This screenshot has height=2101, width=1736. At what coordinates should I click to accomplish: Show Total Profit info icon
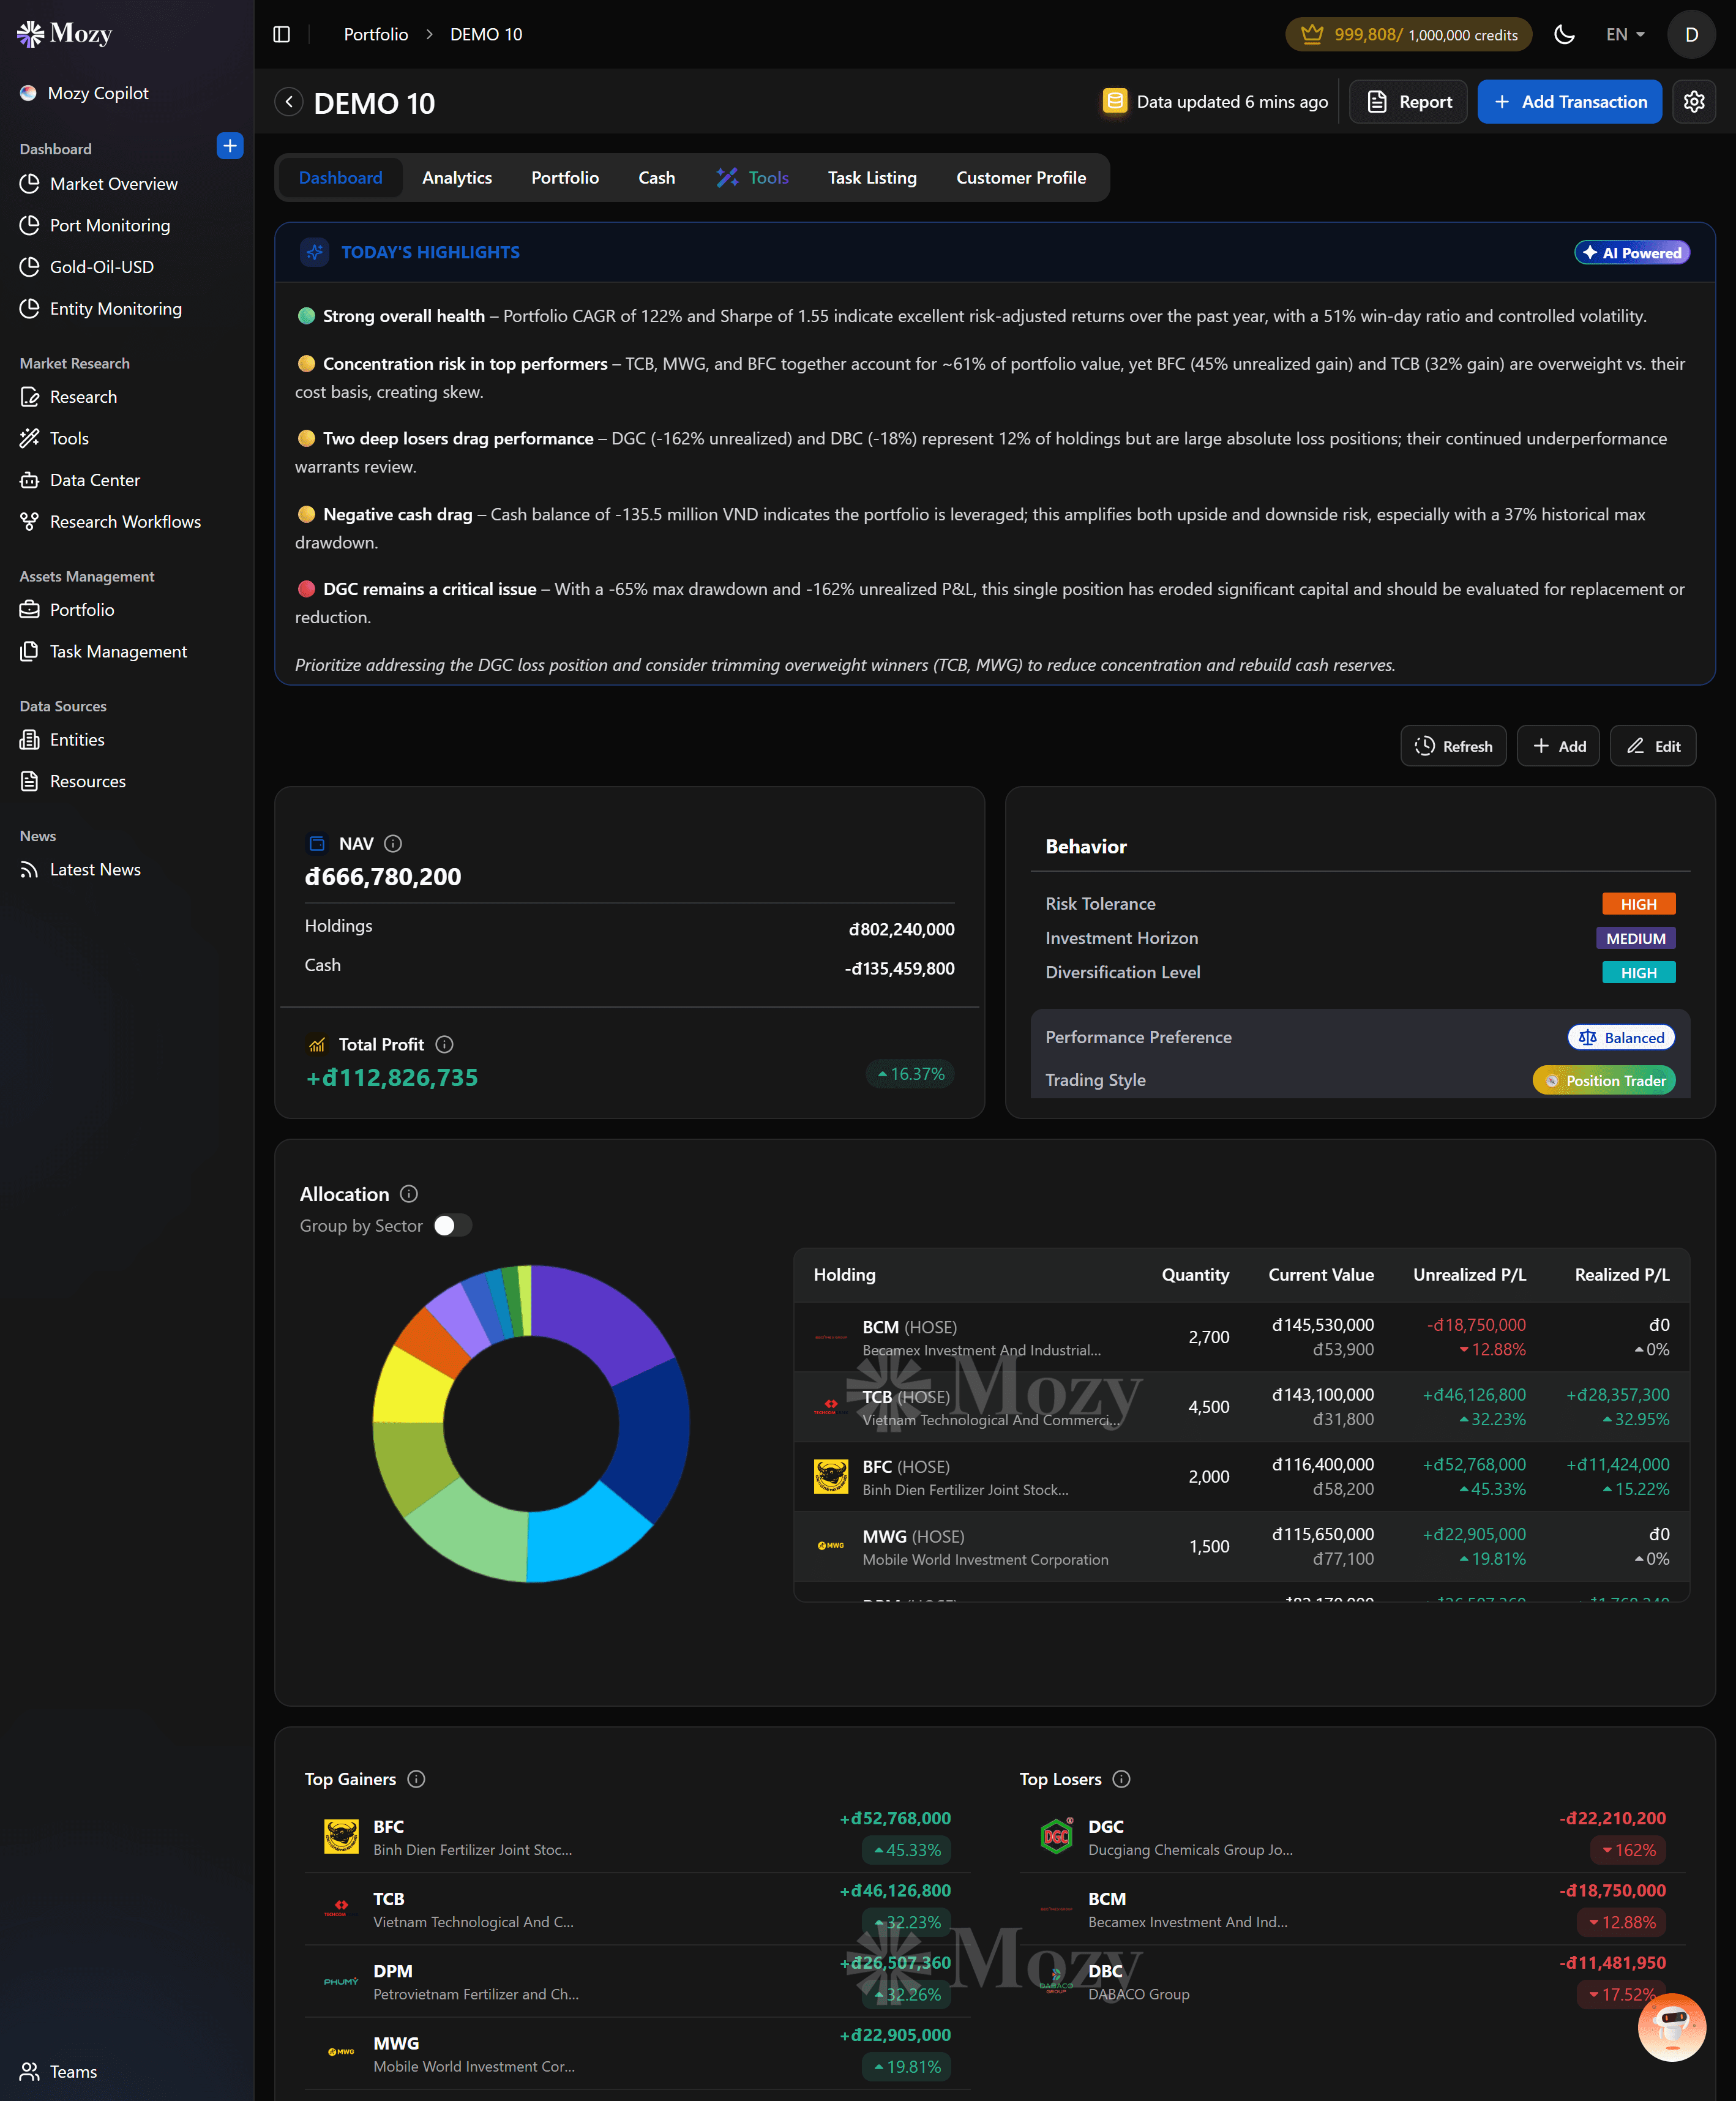coord(445,1044)
